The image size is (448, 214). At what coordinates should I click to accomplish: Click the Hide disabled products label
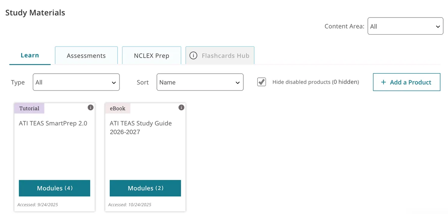point(315,82)
